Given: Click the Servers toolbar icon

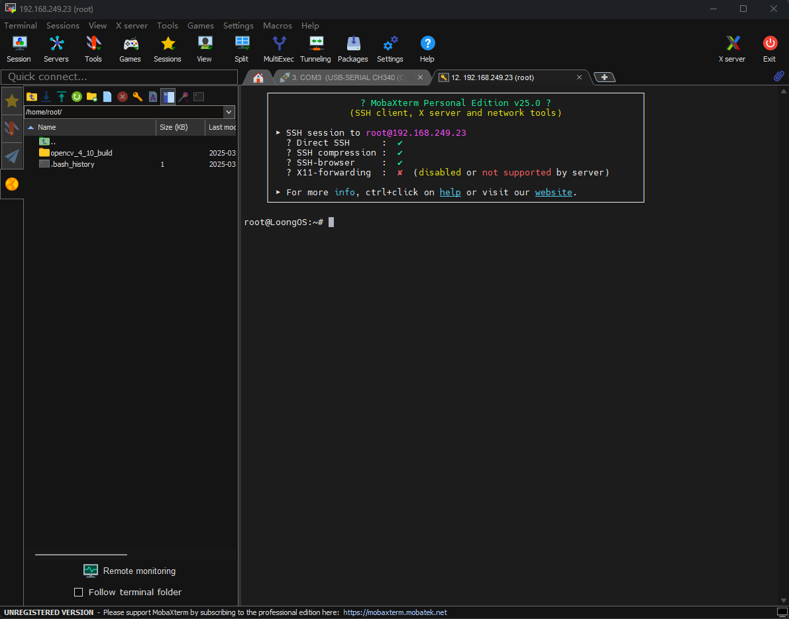Looking at the screenshot, I should pos(56,49).
